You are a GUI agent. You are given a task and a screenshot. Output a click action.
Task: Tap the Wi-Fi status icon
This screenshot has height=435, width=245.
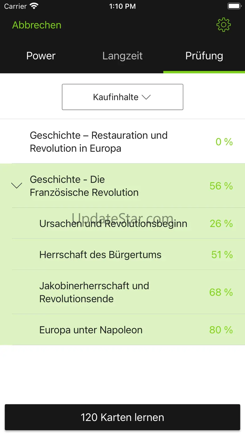point(34,6)
